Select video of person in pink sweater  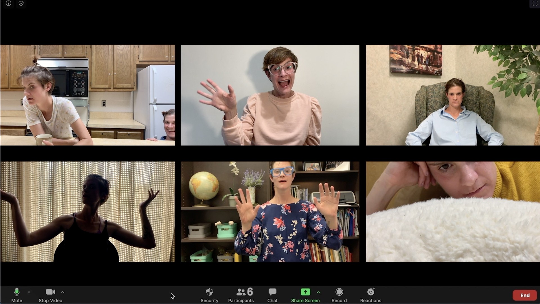click(270, 95)
